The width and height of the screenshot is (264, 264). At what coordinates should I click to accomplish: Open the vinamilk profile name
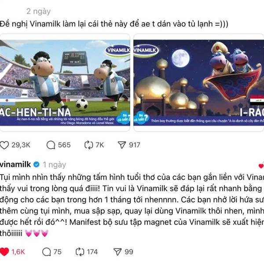coord(15,164)
